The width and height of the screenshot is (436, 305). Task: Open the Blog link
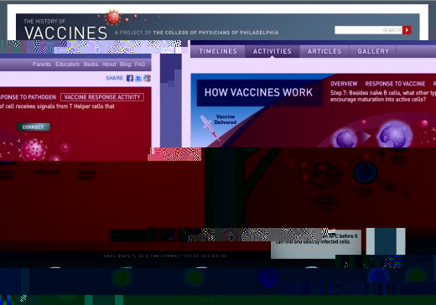[125, 65]
